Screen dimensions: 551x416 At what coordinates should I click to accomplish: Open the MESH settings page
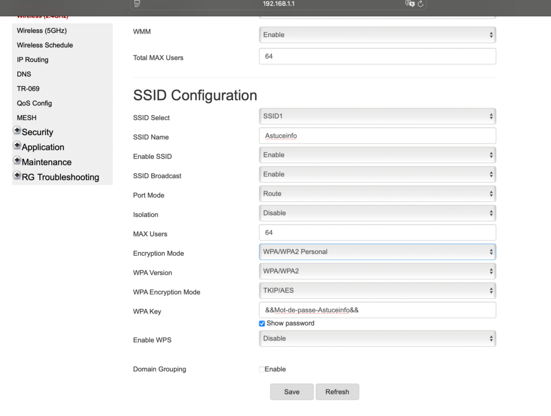point(27,118)
